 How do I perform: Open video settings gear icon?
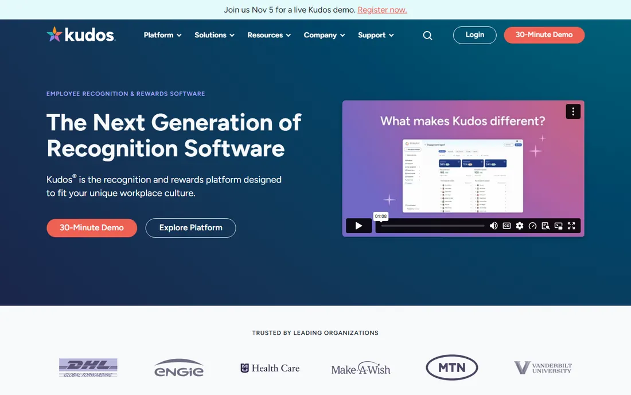pos(520,226)
